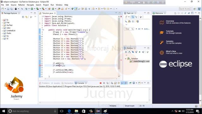This screenshot has width=202, height=114.
Task: Click the New Java Package icon
Action: click(x=49, y=9)
